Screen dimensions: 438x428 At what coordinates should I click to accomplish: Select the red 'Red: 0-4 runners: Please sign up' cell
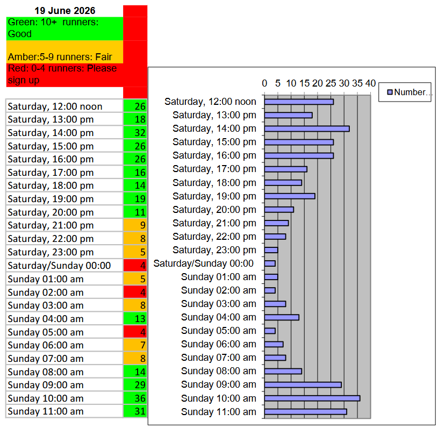point(64,75)
